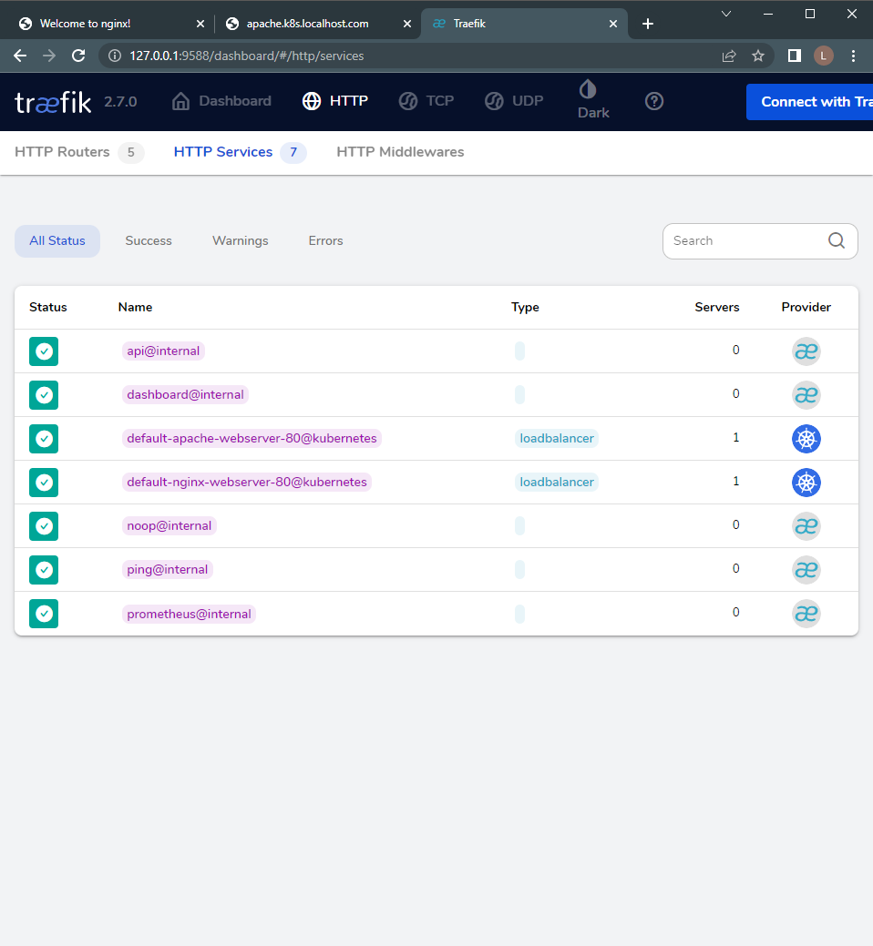Open the prometheus@internal service
Image resolution: width=873 pixels, height=946 pixels.
(189, 615)
